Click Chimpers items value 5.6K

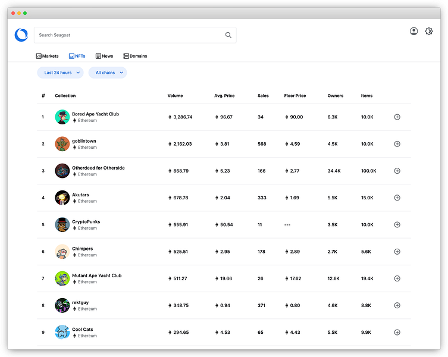[x=366, y=252]
